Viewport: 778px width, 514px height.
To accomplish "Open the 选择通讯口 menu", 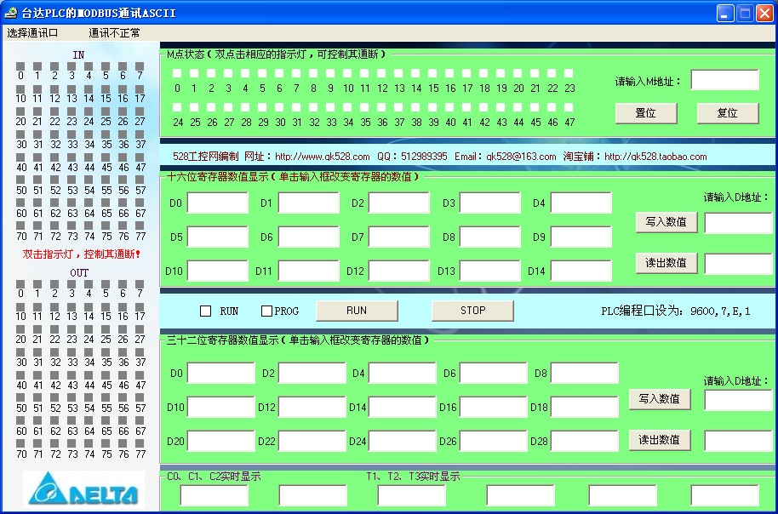I will [32, 33].
